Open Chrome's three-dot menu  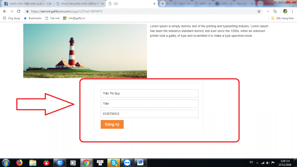(291, 11)
